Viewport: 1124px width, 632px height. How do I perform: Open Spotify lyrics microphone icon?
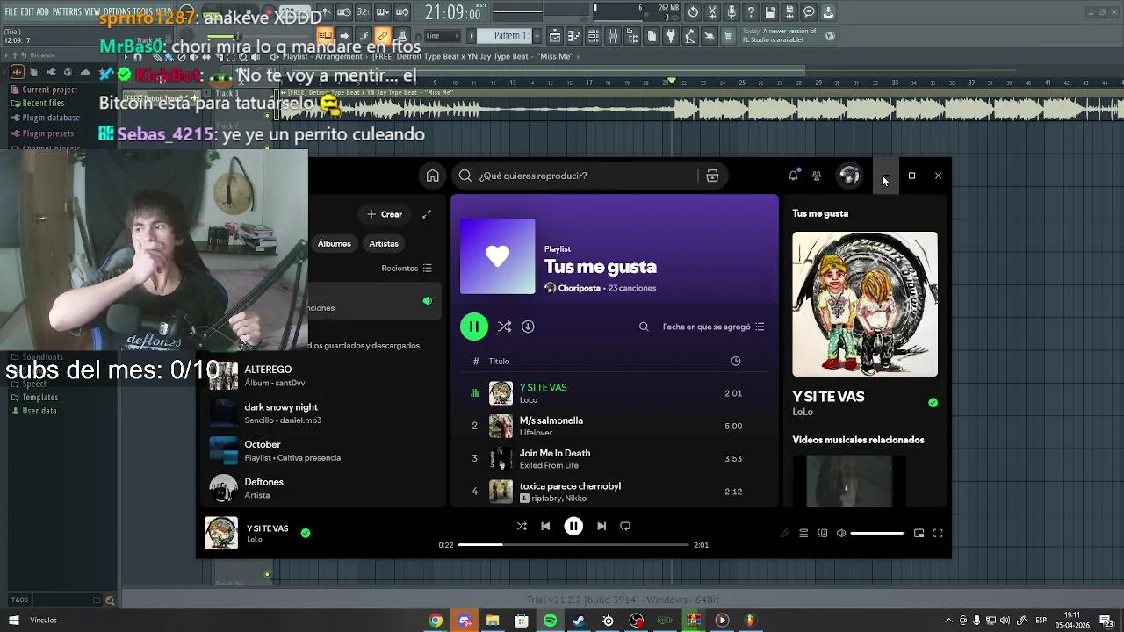pos(785,533)
